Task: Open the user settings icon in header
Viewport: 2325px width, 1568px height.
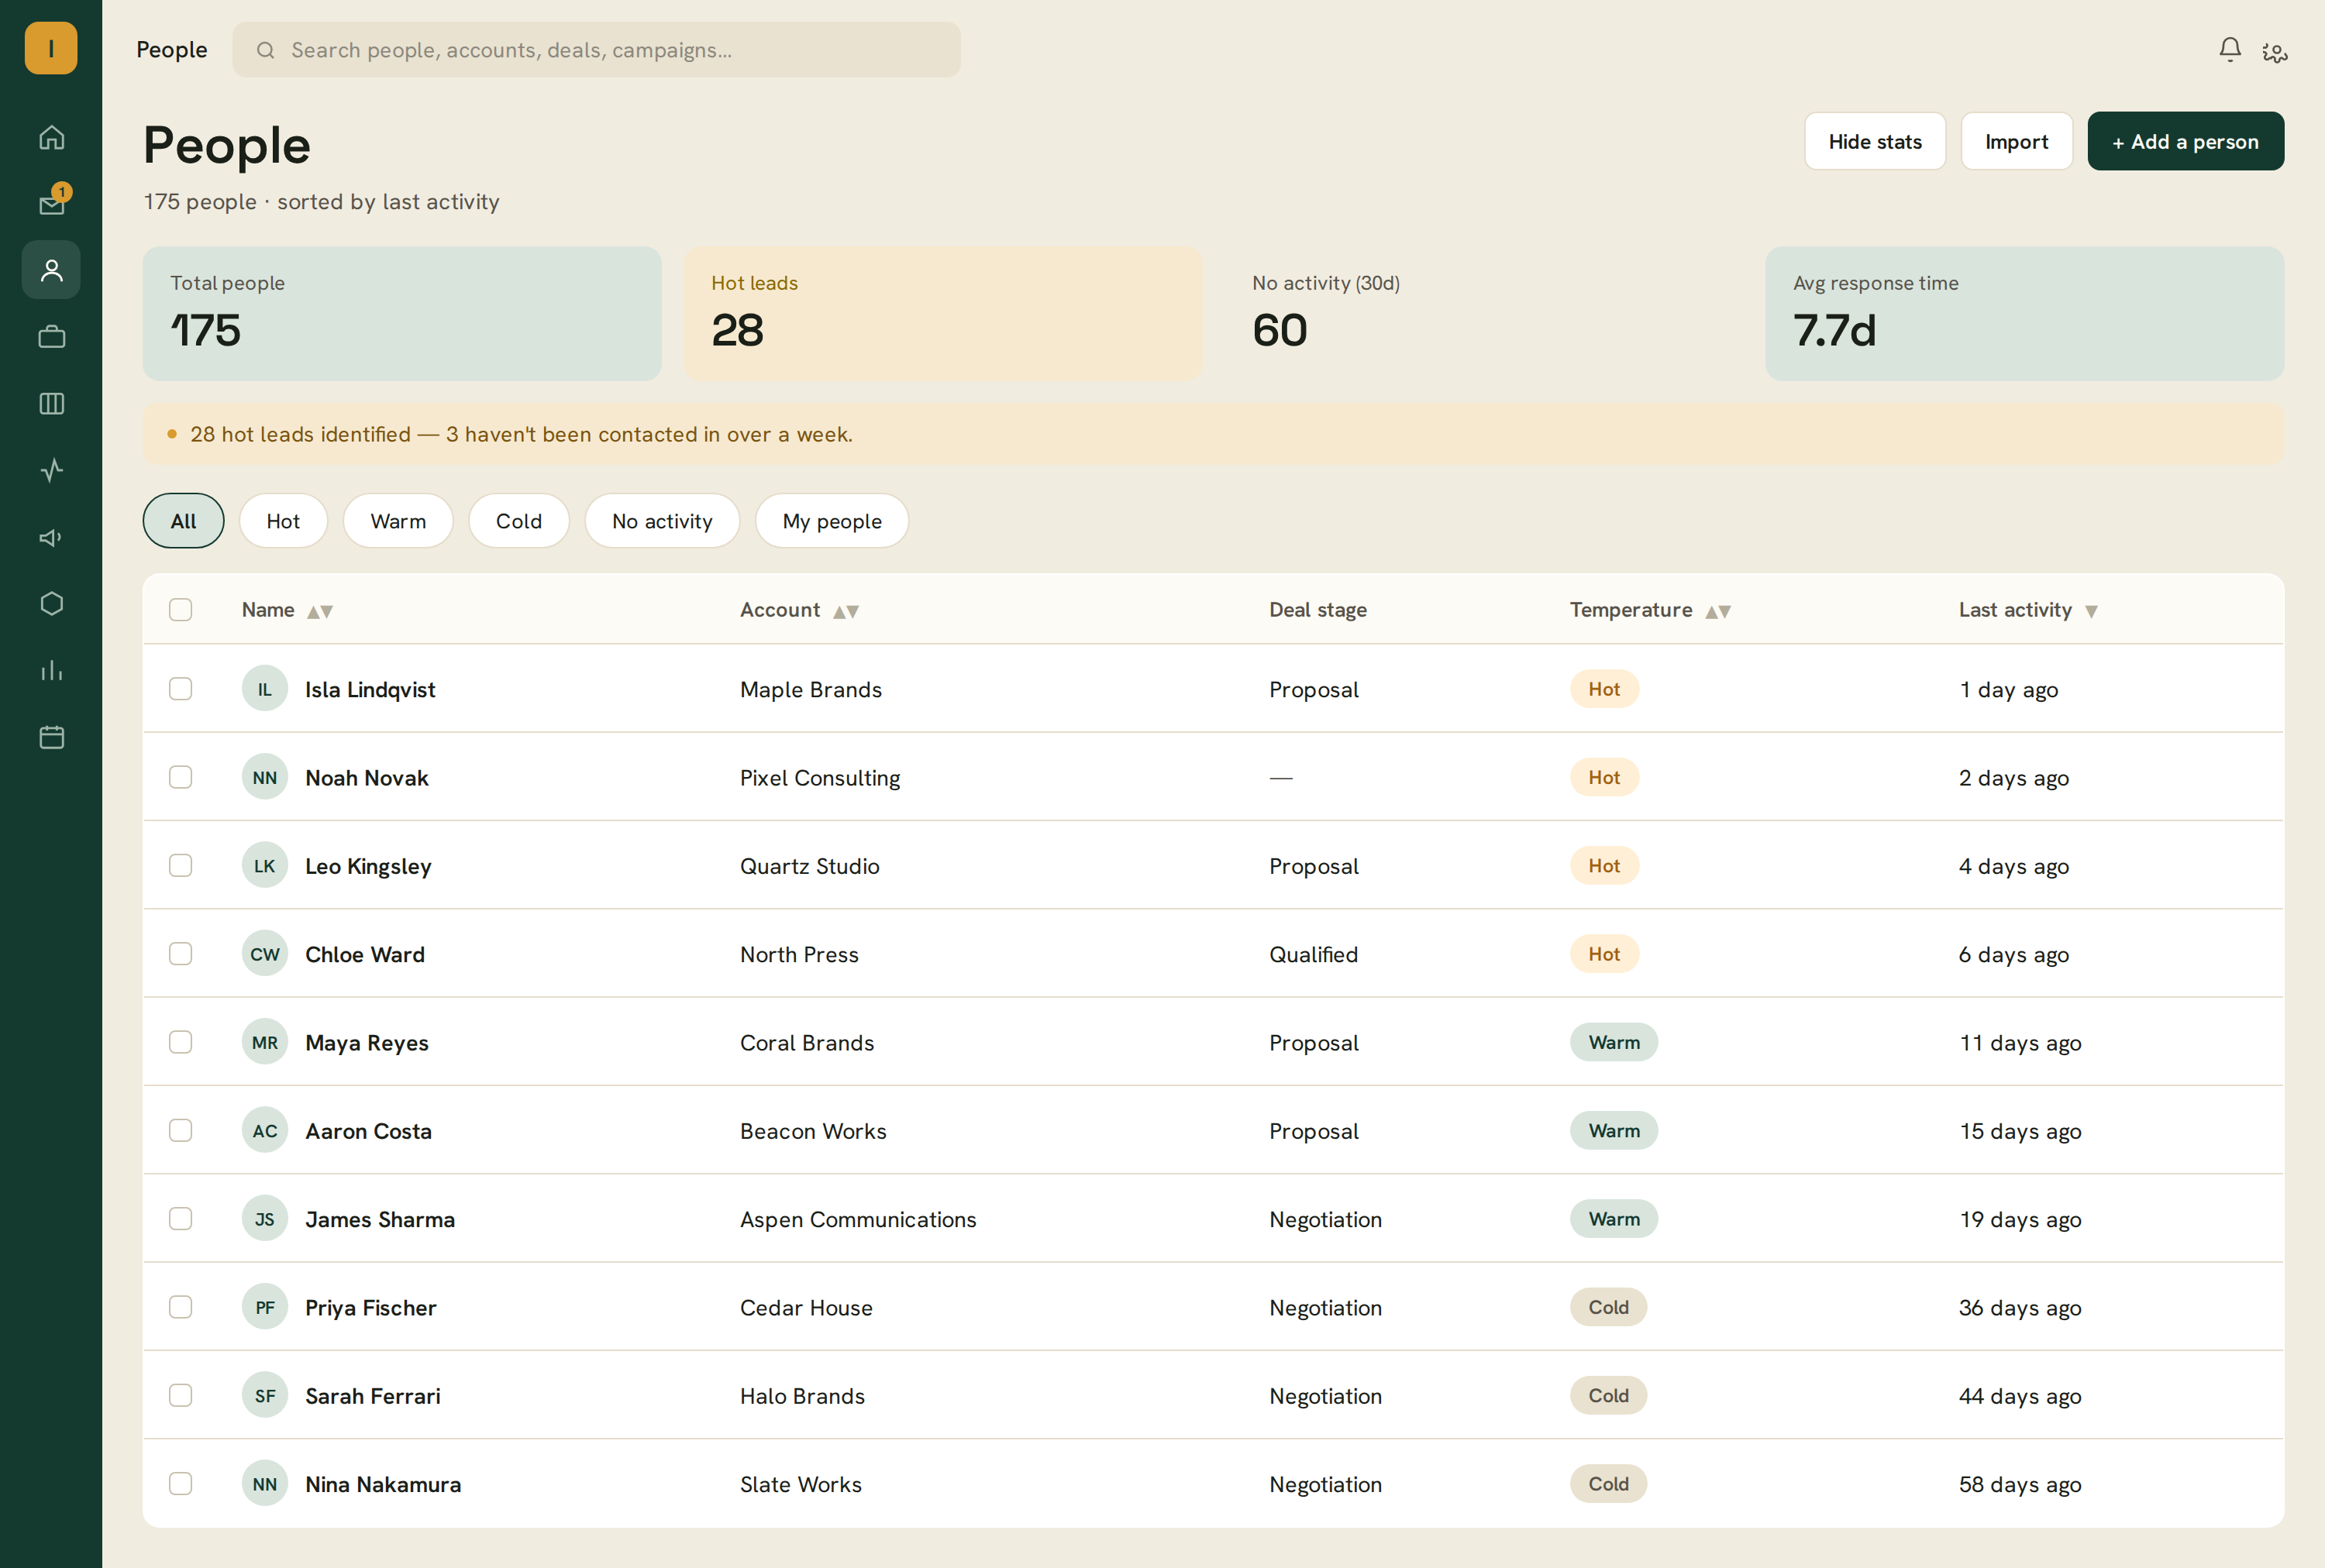Action: coord(2274,51)
